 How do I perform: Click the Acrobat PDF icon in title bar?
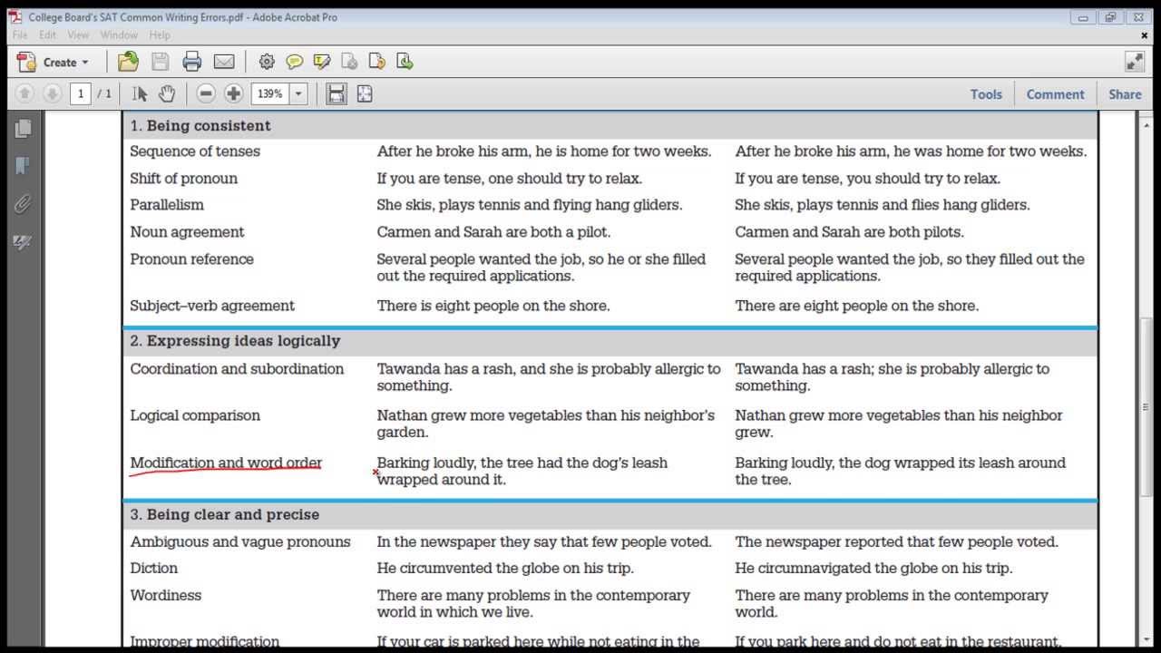click(x=15, y=16)
